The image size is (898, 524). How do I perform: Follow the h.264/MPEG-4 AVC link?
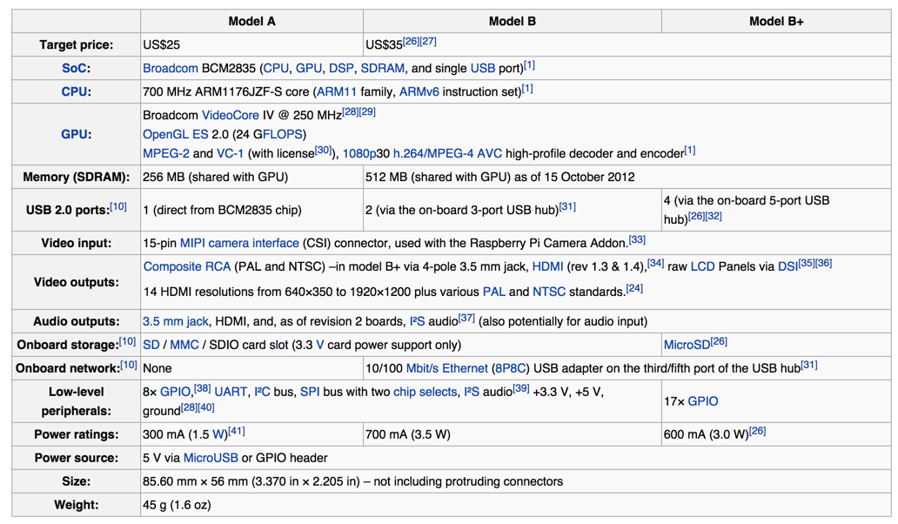click(x=447, y=153)
